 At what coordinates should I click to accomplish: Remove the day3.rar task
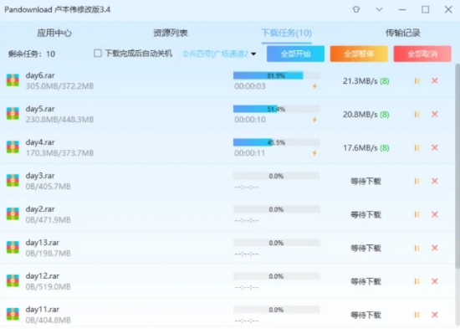[435, 182]
